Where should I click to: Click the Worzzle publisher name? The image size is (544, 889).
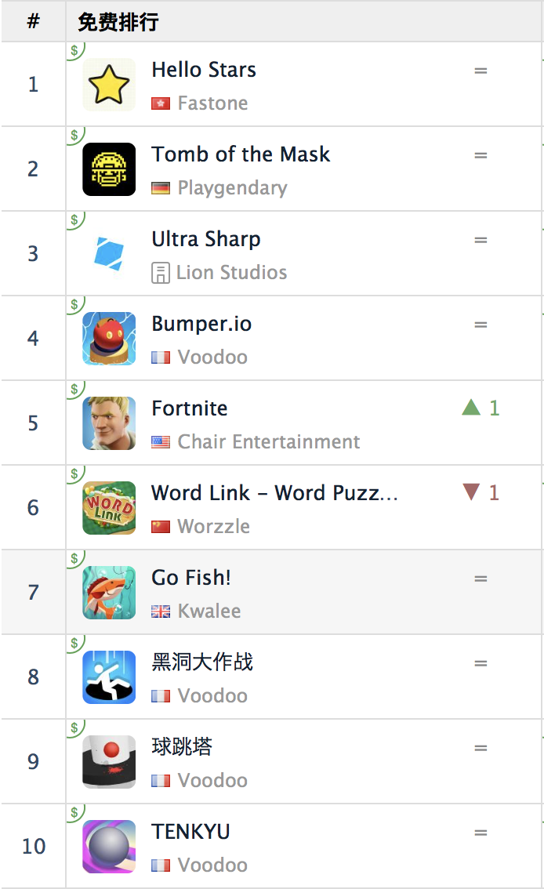[x=214, y=526]
